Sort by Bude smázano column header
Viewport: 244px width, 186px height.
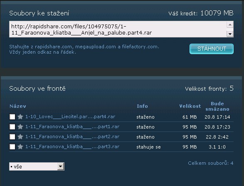(x=217, y=106)
